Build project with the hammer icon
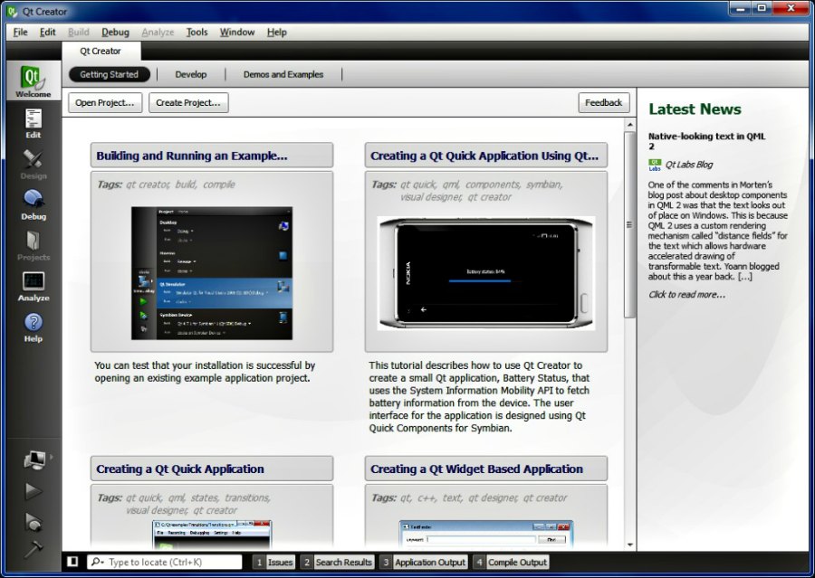The width and height of the screenshot is (815, 578). click(34, 548)
